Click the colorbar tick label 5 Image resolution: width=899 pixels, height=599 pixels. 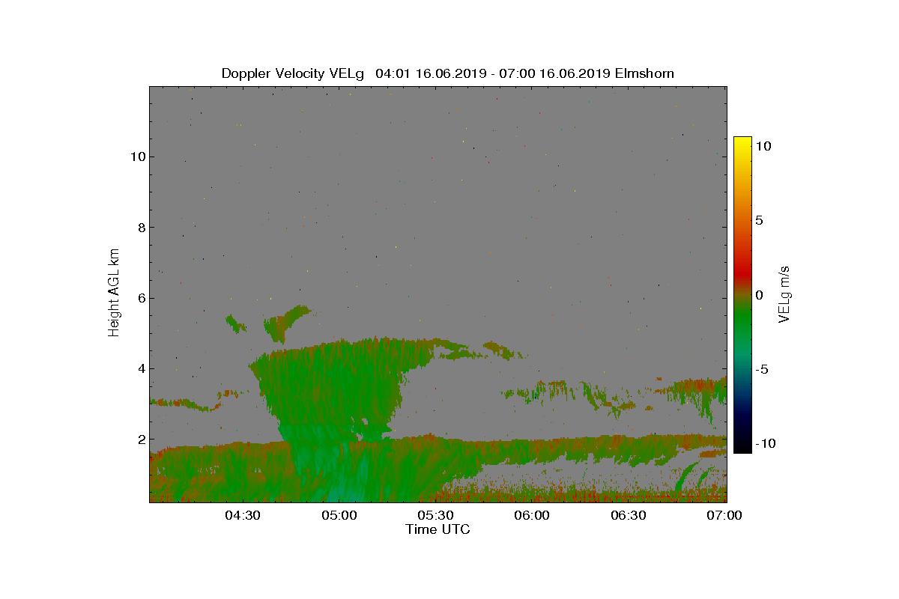(x=759, y=221)
